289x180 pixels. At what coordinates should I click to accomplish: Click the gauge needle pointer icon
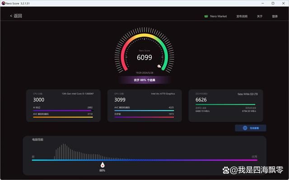coord(159,66)
